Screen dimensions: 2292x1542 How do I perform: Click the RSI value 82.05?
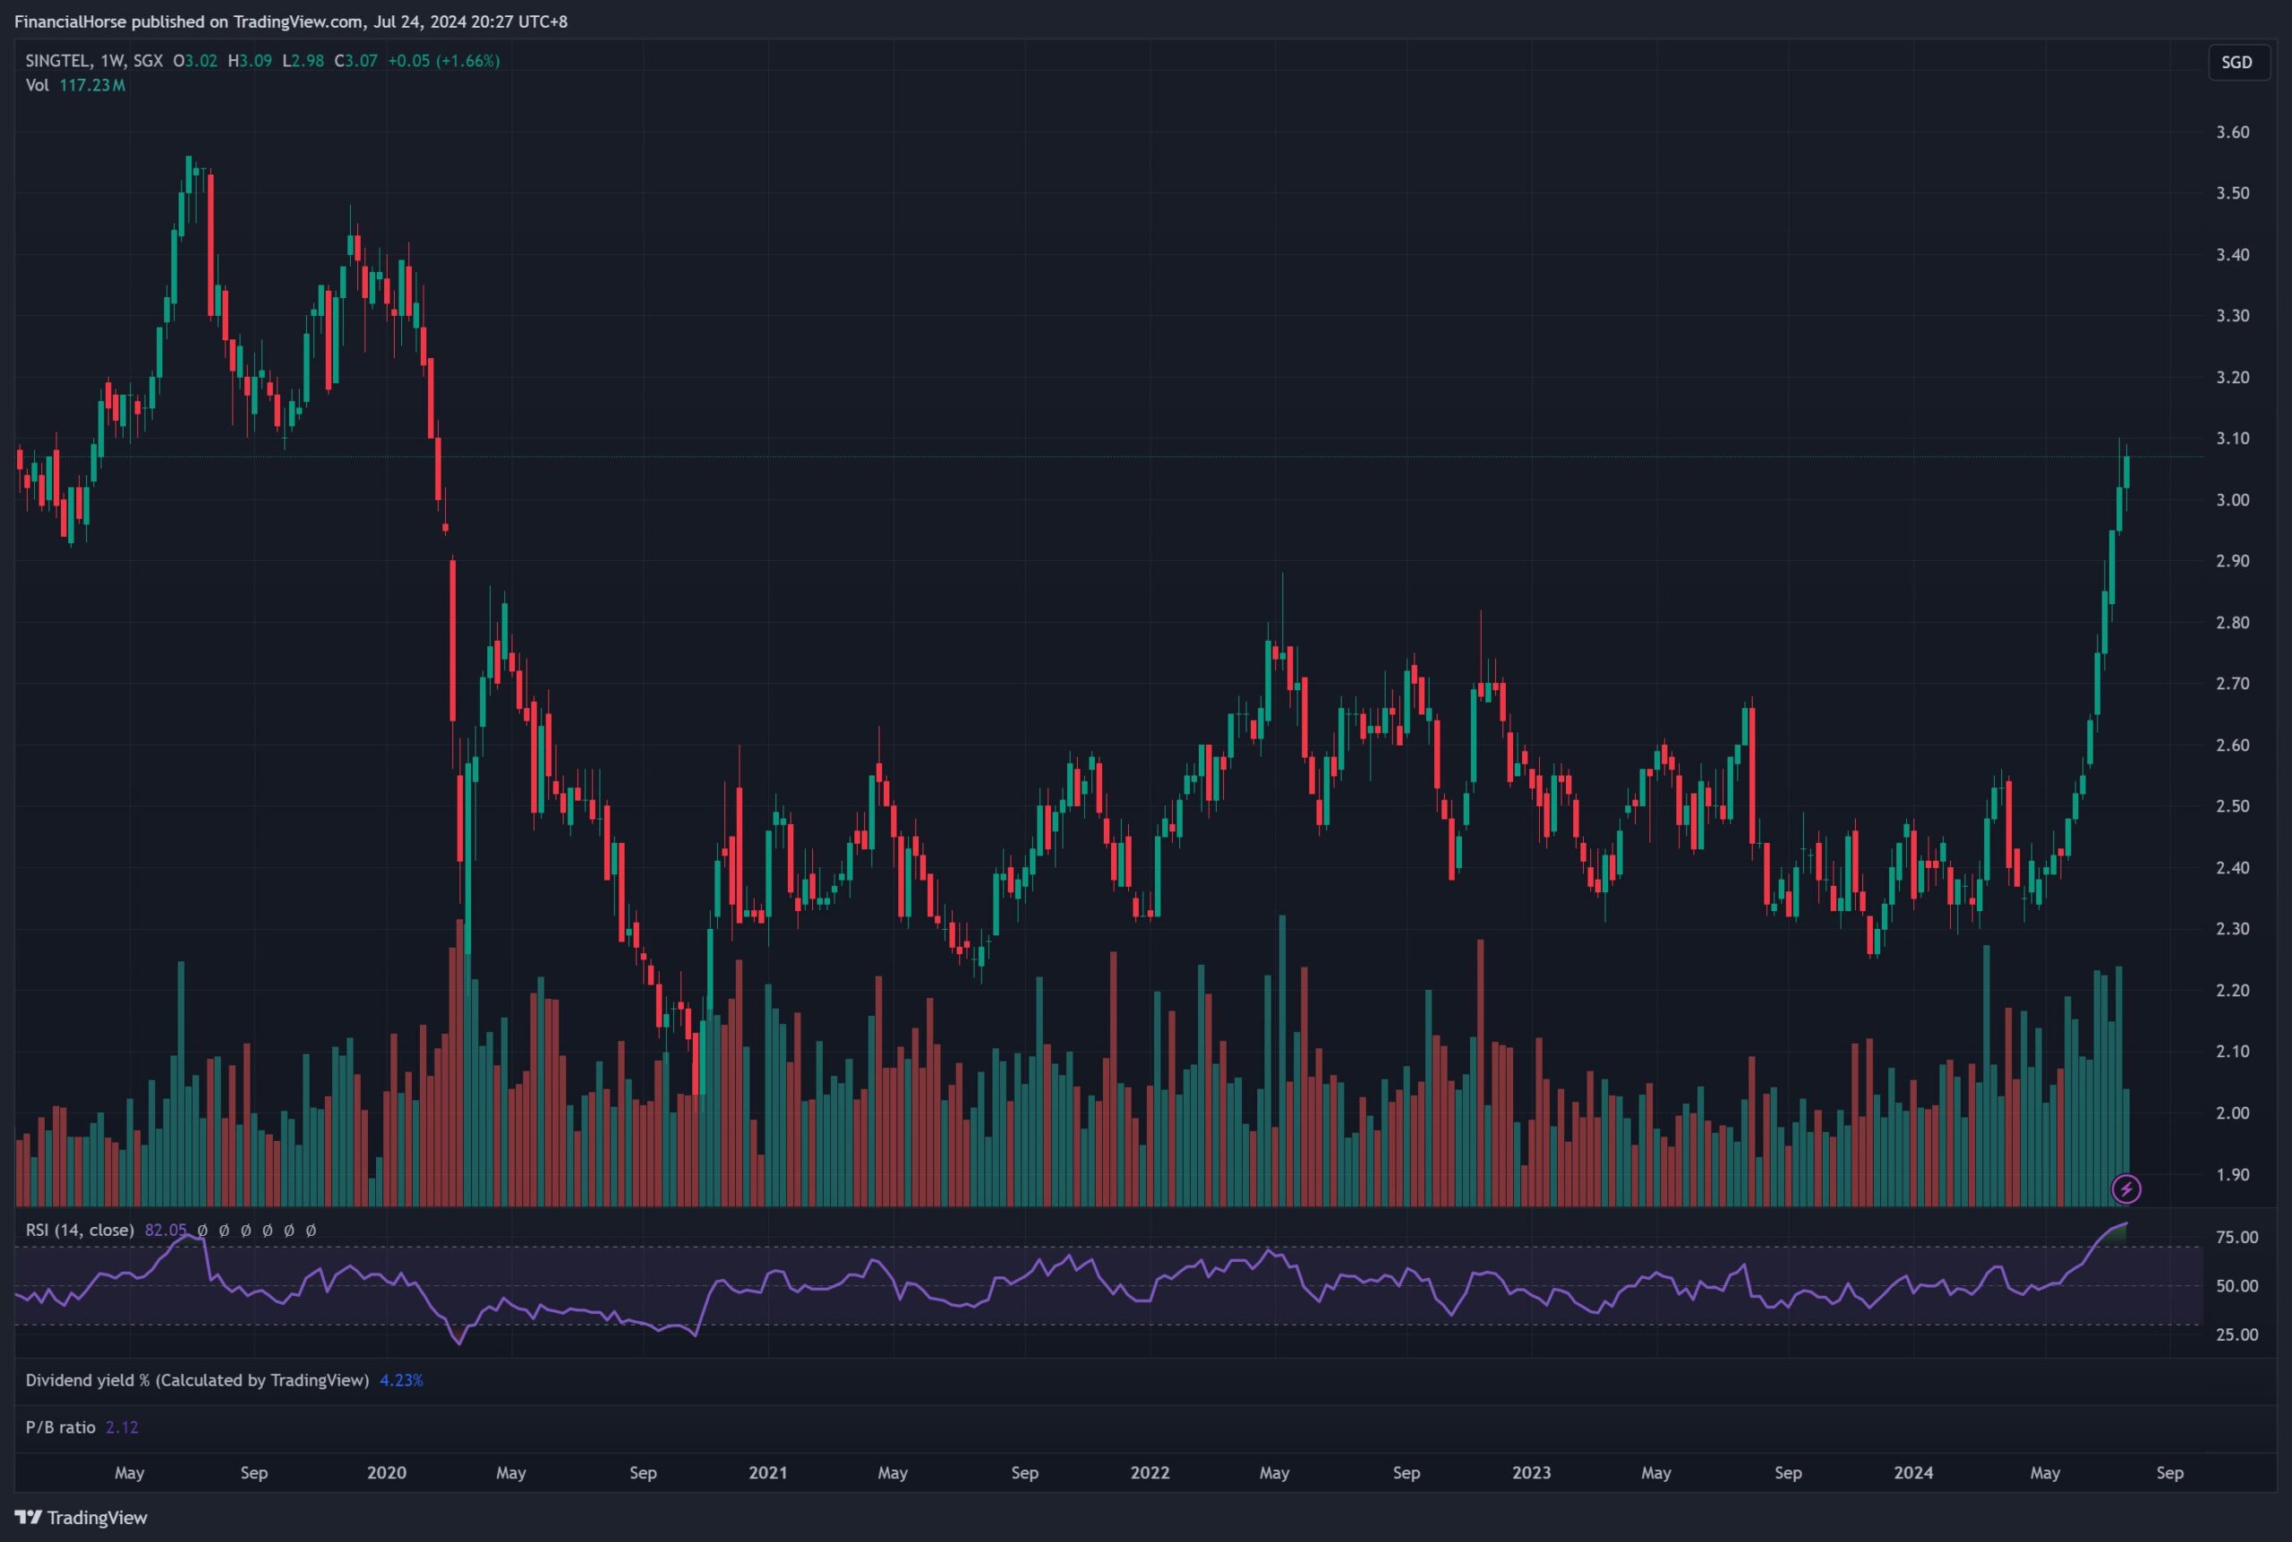click(164, 1231)
